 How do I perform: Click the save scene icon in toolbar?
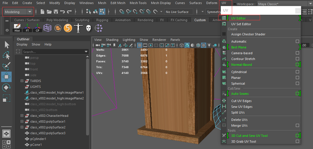(x=56, y=12)
